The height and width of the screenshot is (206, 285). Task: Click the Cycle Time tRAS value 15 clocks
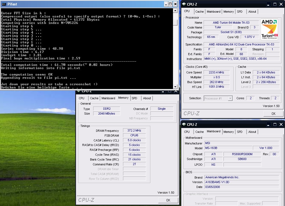click(134, 155)
